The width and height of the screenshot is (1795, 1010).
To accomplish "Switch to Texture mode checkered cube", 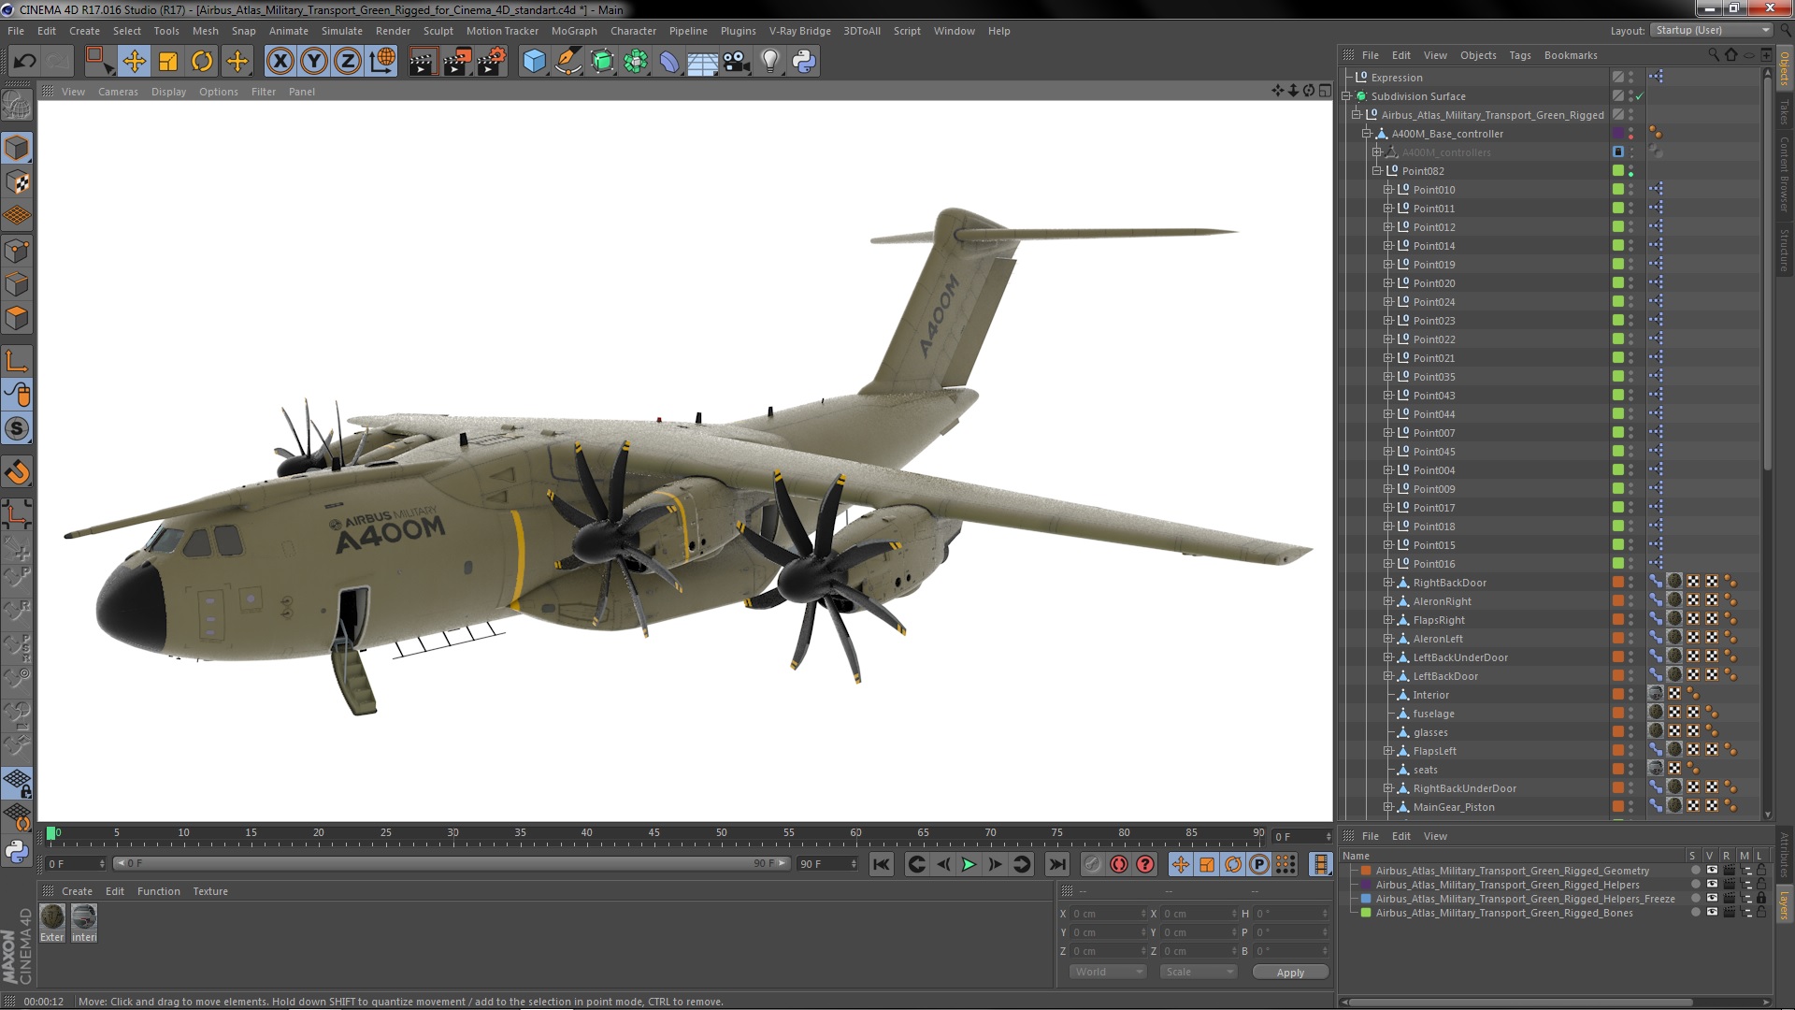I will 17,182.
